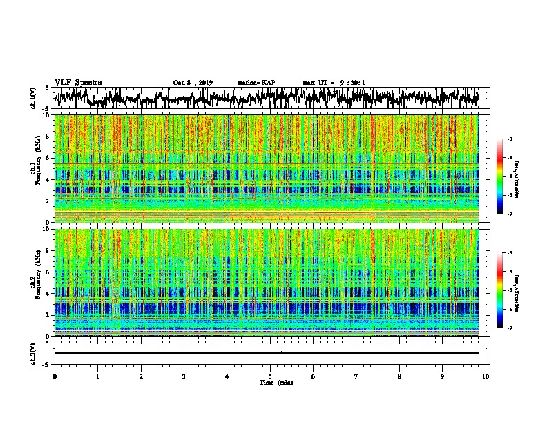This screenshot has width=547, height=422.
Task: Click the "ch.3(V)" axis label
Action: pyautogui.click(x=33, y=354)
